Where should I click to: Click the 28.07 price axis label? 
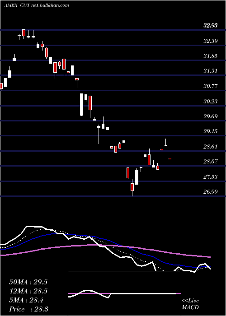point(211,162)
